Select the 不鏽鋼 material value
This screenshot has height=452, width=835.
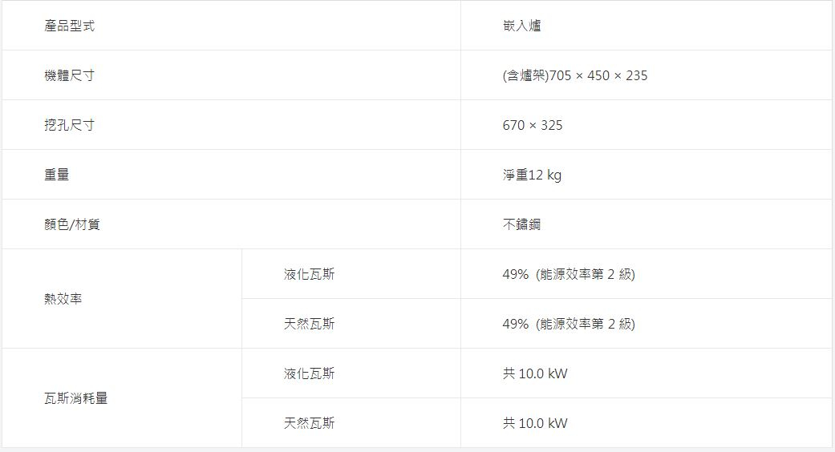(x=521, y=224)
